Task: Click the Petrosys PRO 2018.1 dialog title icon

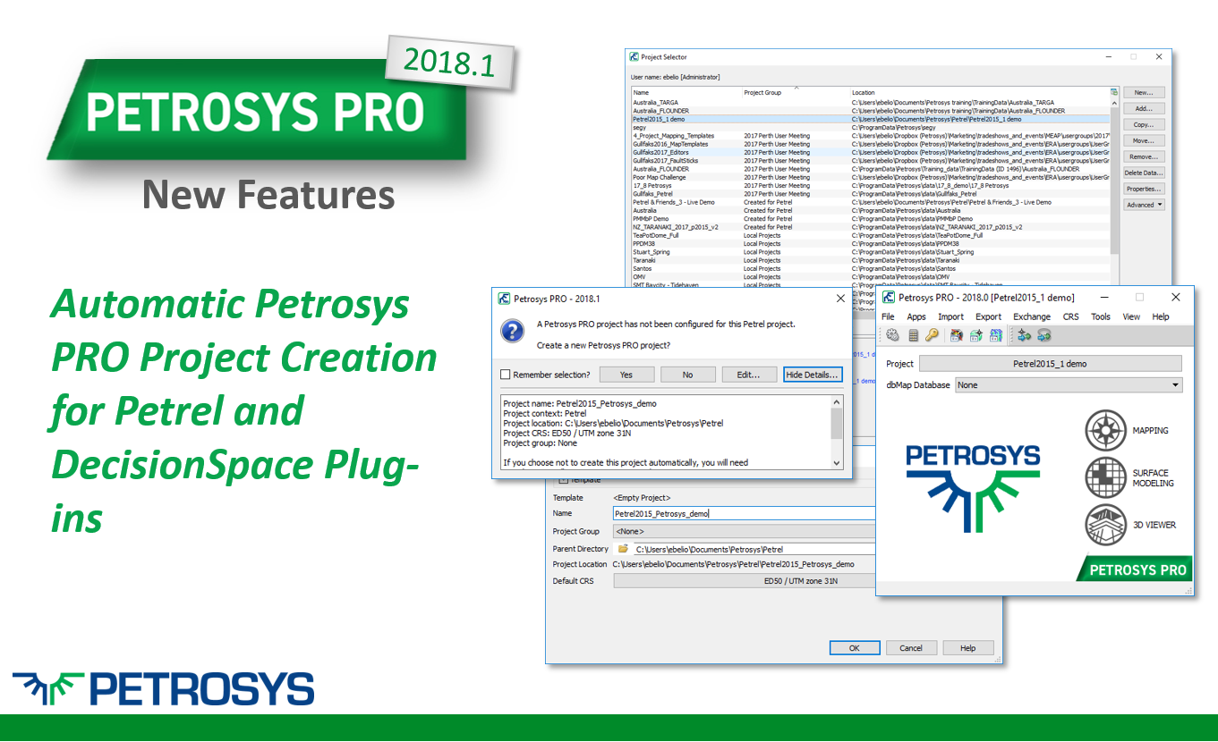Action: (x=505, y=299)
